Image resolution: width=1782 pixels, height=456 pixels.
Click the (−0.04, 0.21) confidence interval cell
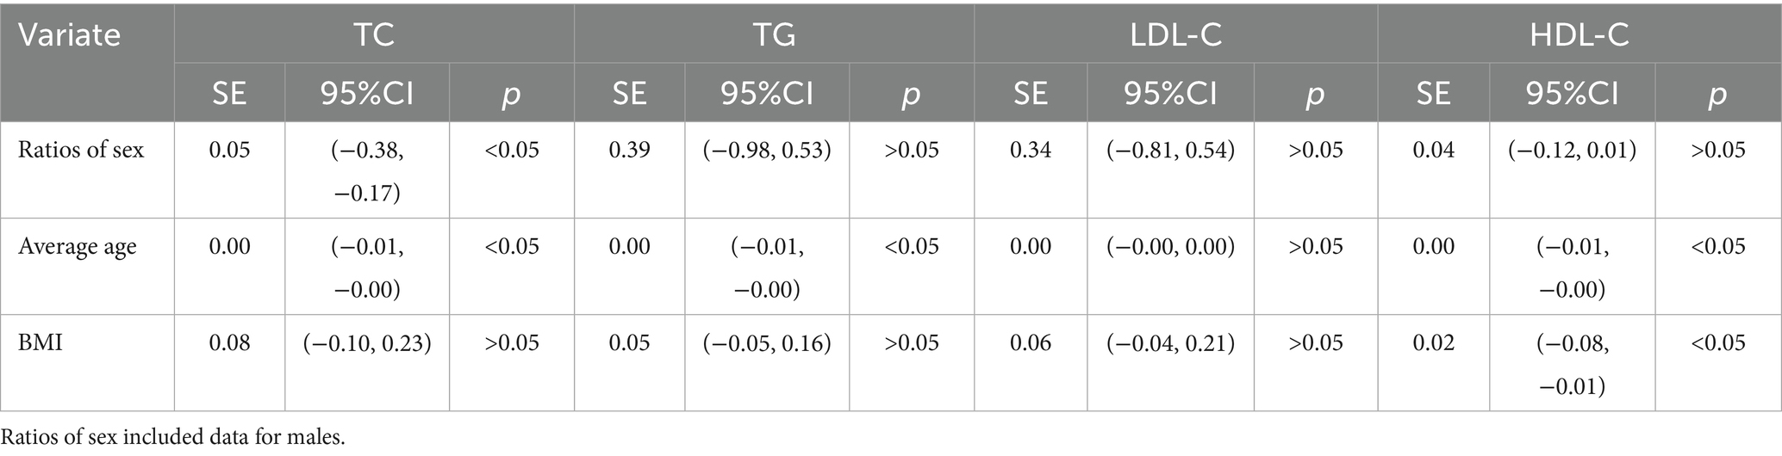point(1170,343)
